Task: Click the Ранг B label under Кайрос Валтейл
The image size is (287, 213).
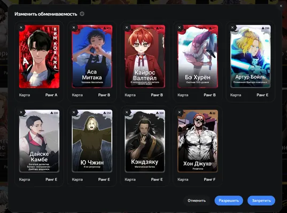Action: pos(157,95)
